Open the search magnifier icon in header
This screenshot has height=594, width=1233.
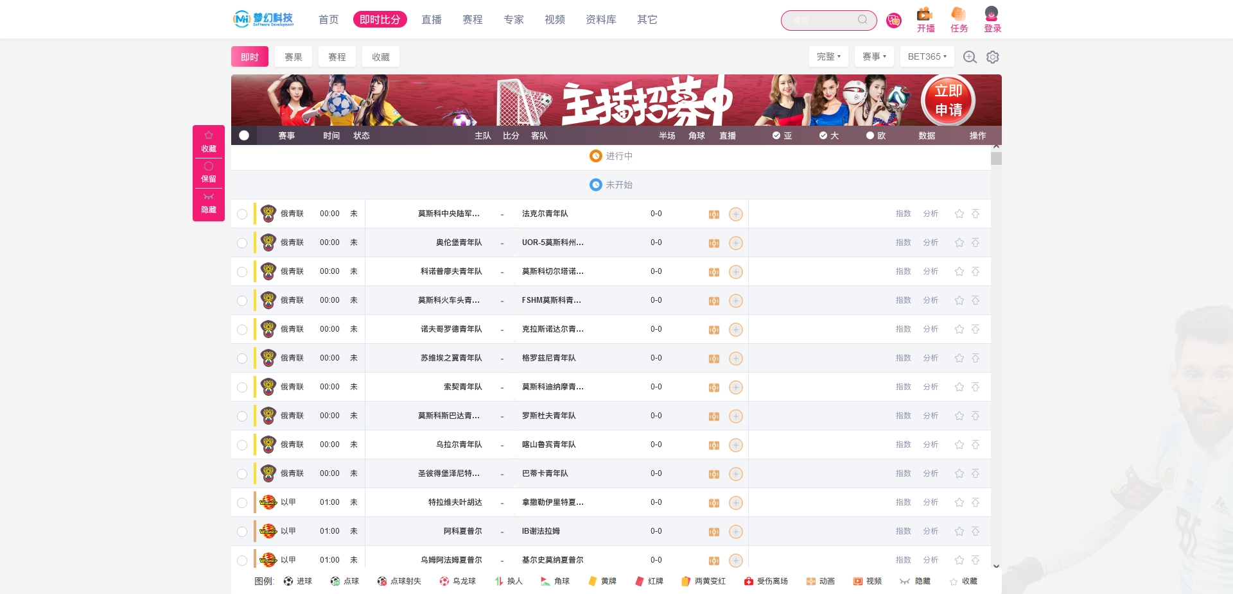coord(862,20)
